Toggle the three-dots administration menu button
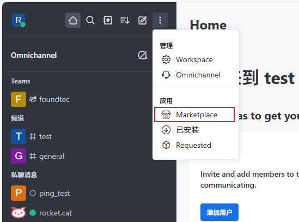 (160, 20)
